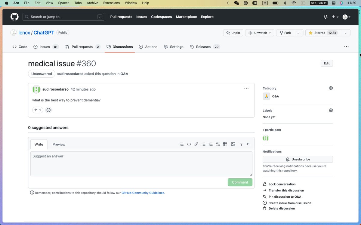Viewport: 361px width, 225px height.
Task: Expand the Fork options dropdown arrow
Action: click(298, 33)
